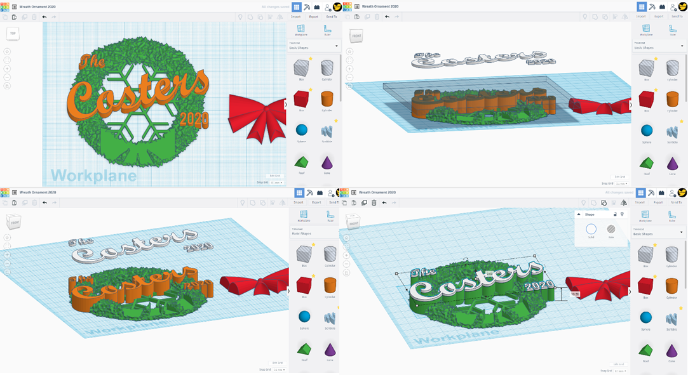This screenshot has height=375, width=688.
Task: Toggle the hide lightbulb icon in Shape panel
Action: [622, 214]
